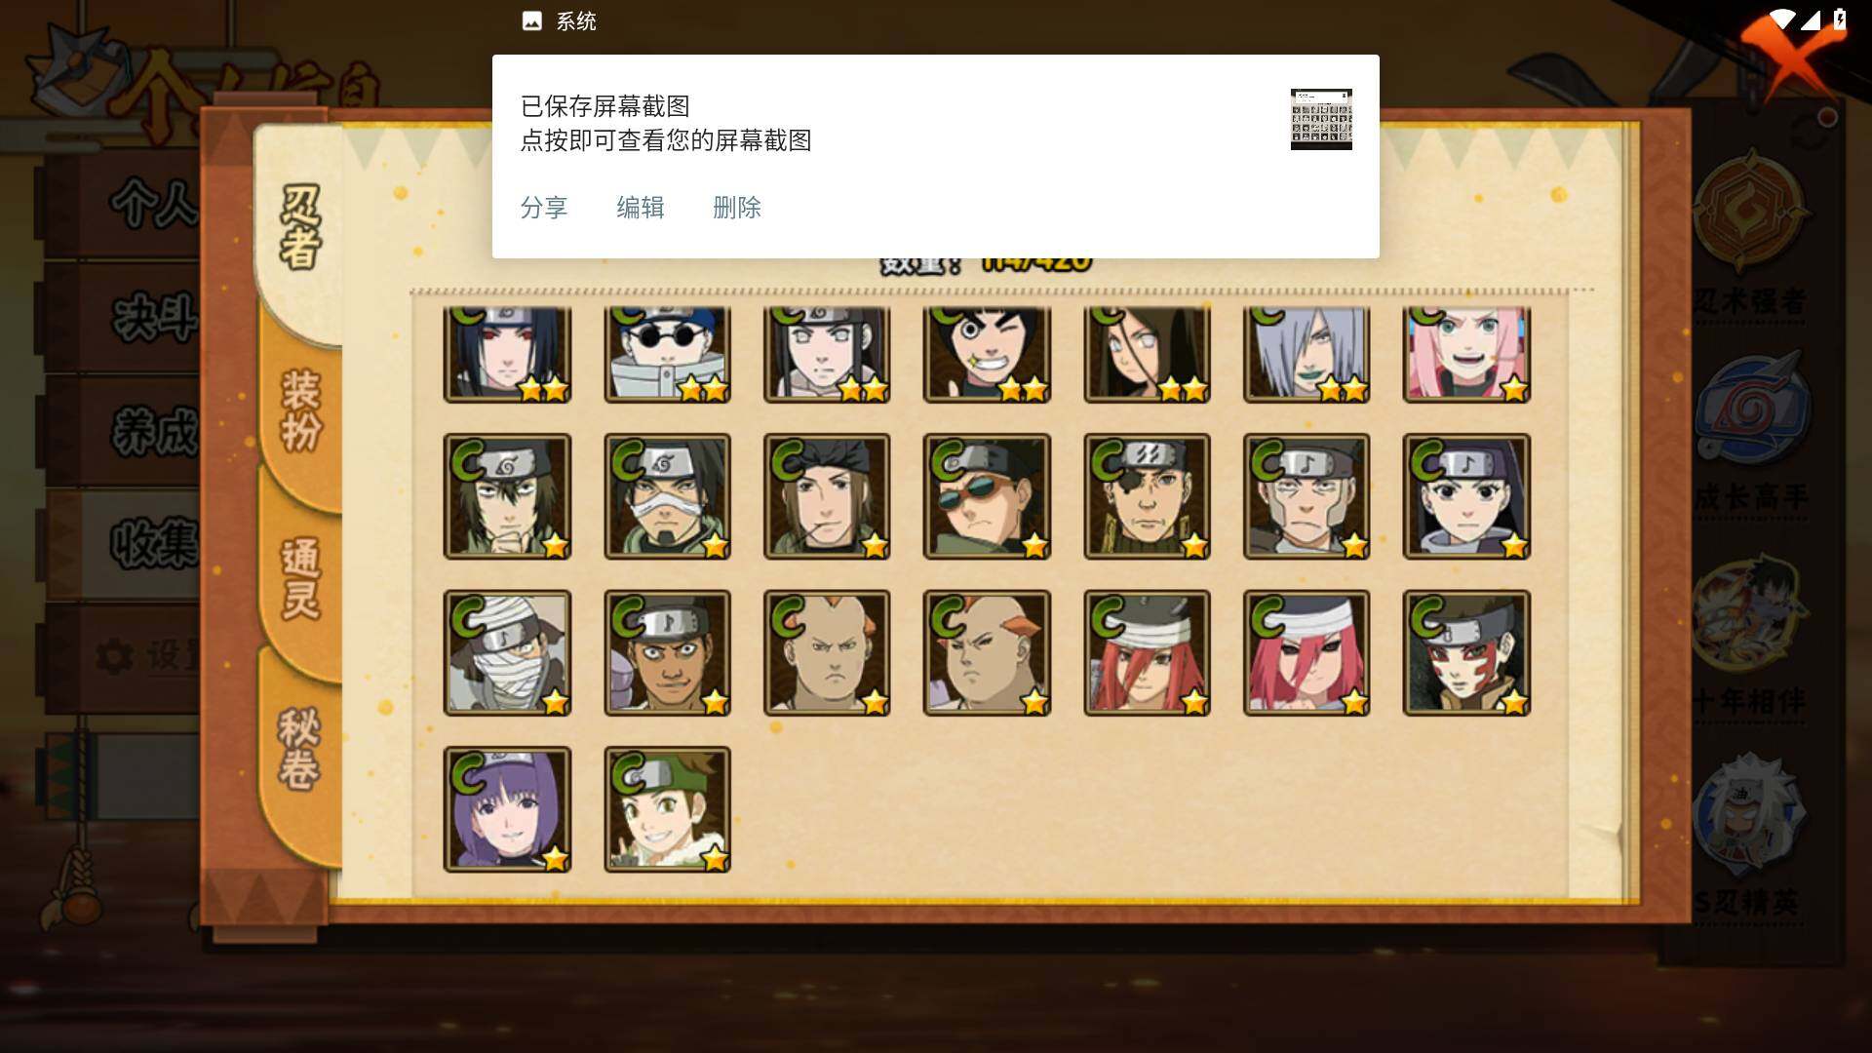Open the 秘卷 scroll tab
The image size is (1872, 1053).
(299, 749)
